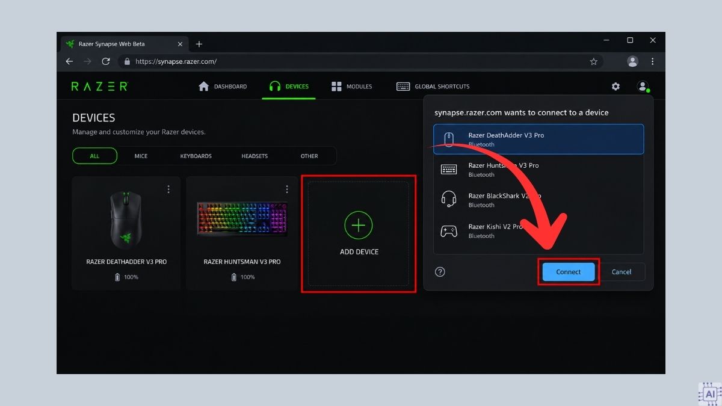
Task: Open the browser three-dot menu
Action: [x=652, y=61]
